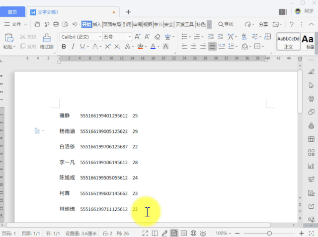Toggle Underline formatting
Screen dimensions: 318x237
tap(82, 47)
